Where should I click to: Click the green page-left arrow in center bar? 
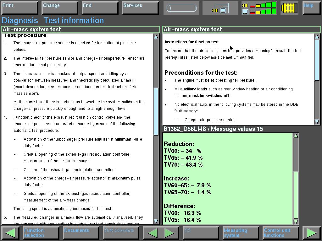pos(153,233)
